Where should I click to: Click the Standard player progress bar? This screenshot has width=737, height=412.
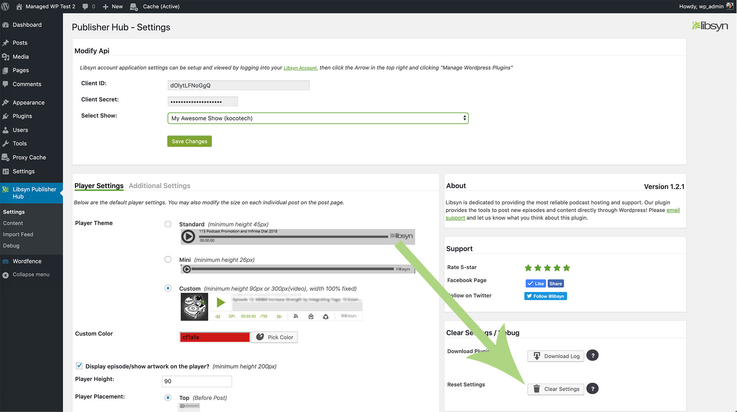point(293,237)
